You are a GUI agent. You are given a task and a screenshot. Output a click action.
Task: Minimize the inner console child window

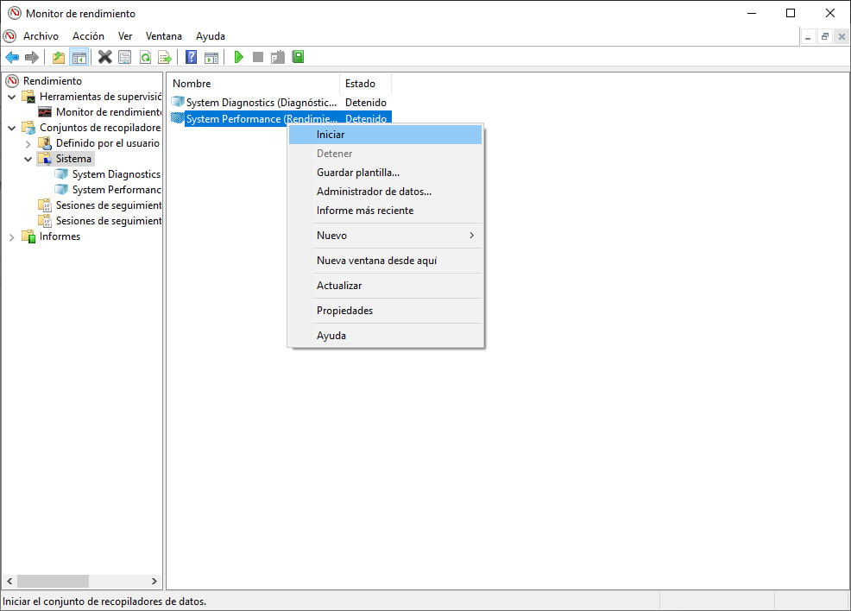808,37
